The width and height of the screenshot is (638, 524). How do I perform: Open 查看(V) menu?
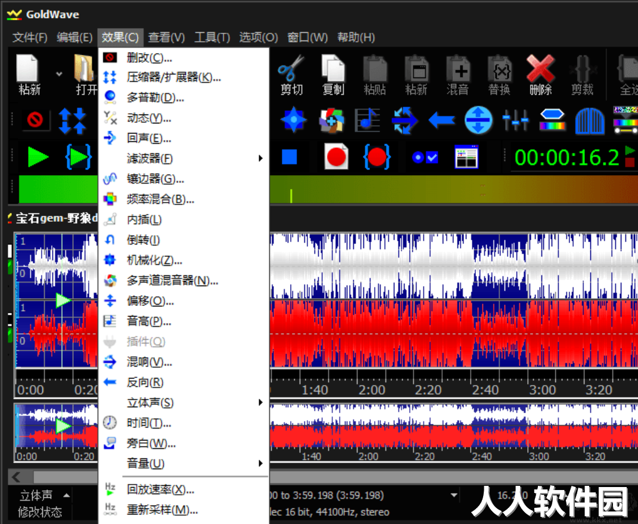166,38
